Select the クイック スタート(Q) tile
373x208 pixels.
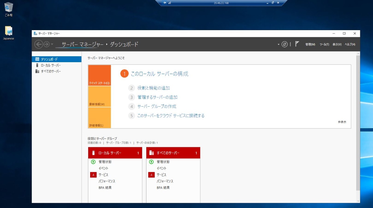[x=99, y=75]
